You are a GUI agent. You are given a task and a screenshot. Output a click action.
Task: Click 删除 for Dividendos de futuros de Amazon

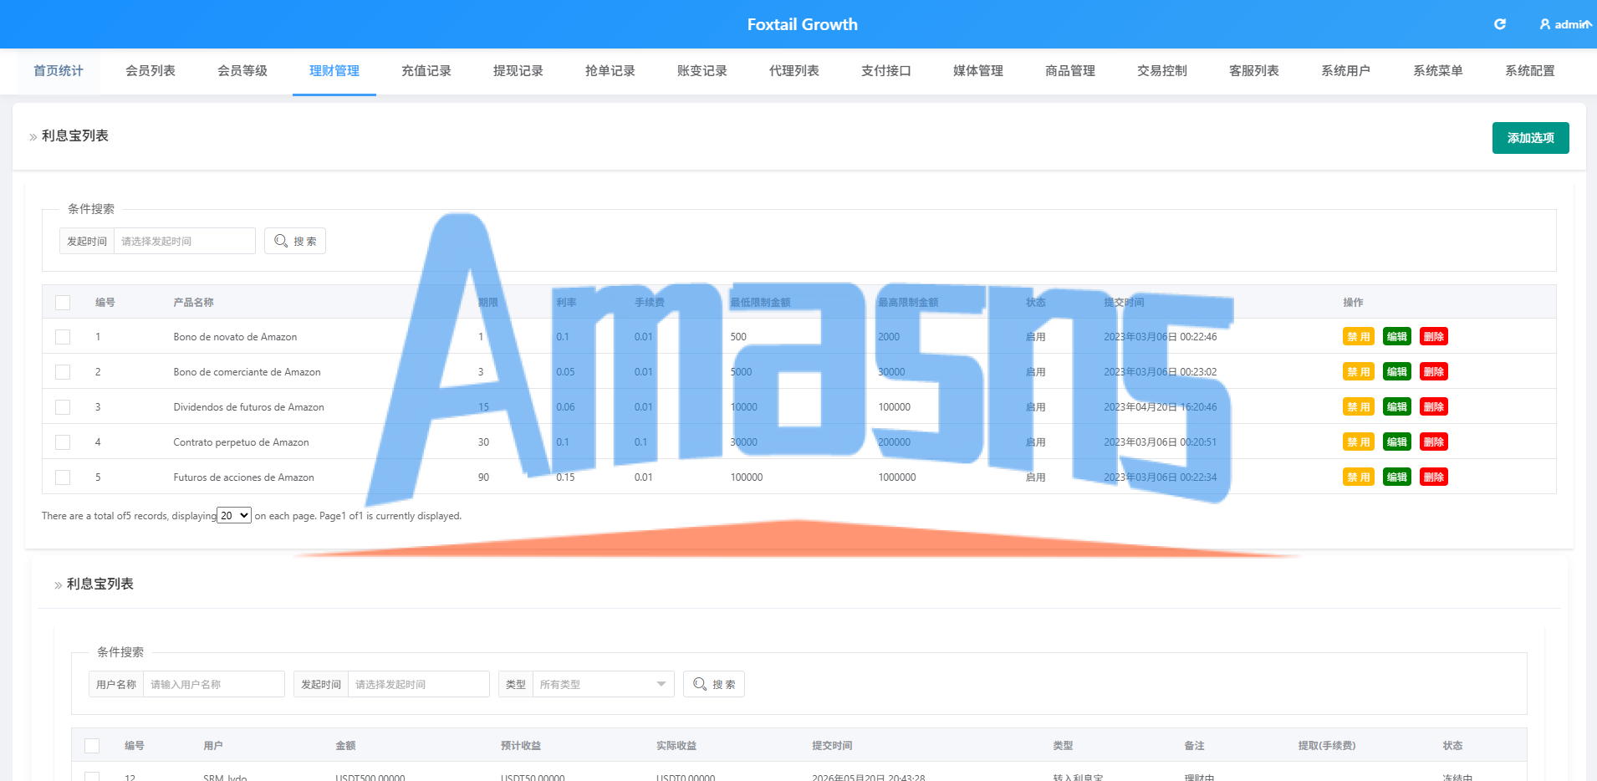pos(1434,407)
